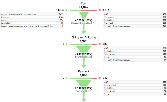
Task: Click the Billing and Shipping step box
Action: tap(83, 40)
